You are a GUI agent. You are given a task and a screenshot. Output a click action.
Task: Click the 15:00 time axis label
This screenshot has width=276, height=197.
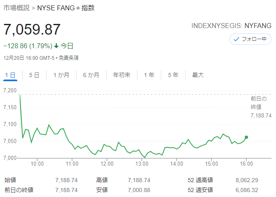[211, 164]
